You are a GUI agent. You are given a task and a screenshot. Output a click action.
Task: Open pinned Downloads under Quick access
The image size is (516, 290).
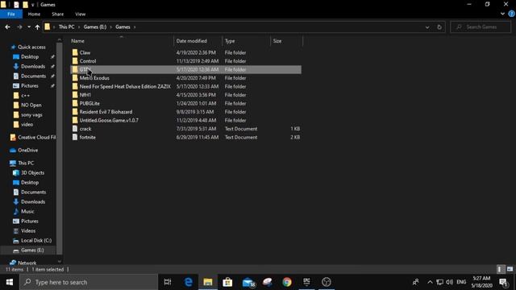33,66
